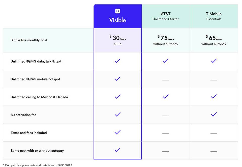242x167 pixels.
Task: Click the Visible smiley logo icon
Action: (118, 11)
